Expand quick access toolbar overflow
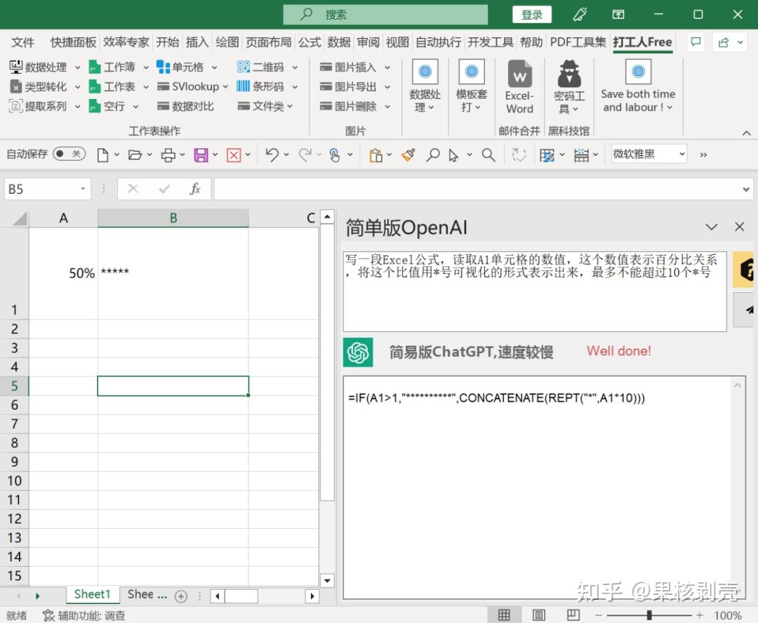Screen dimensions: 758x623 [703, 155]
